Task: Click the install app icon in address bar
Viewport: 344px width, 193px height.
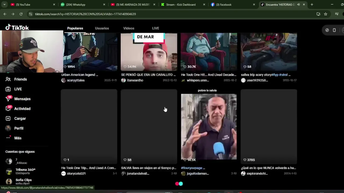Action: click(318, 14)
